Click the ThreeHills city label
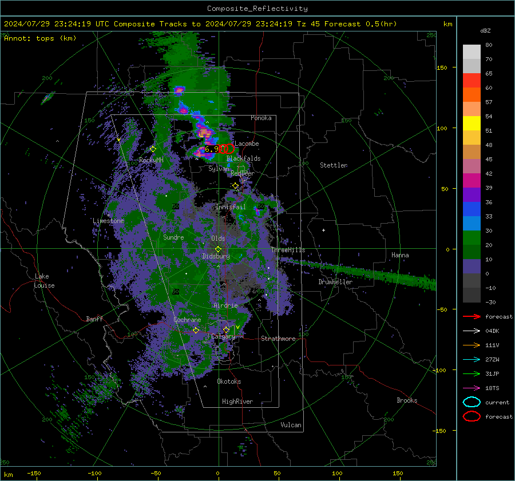515x481 pixels. [288, 250]
